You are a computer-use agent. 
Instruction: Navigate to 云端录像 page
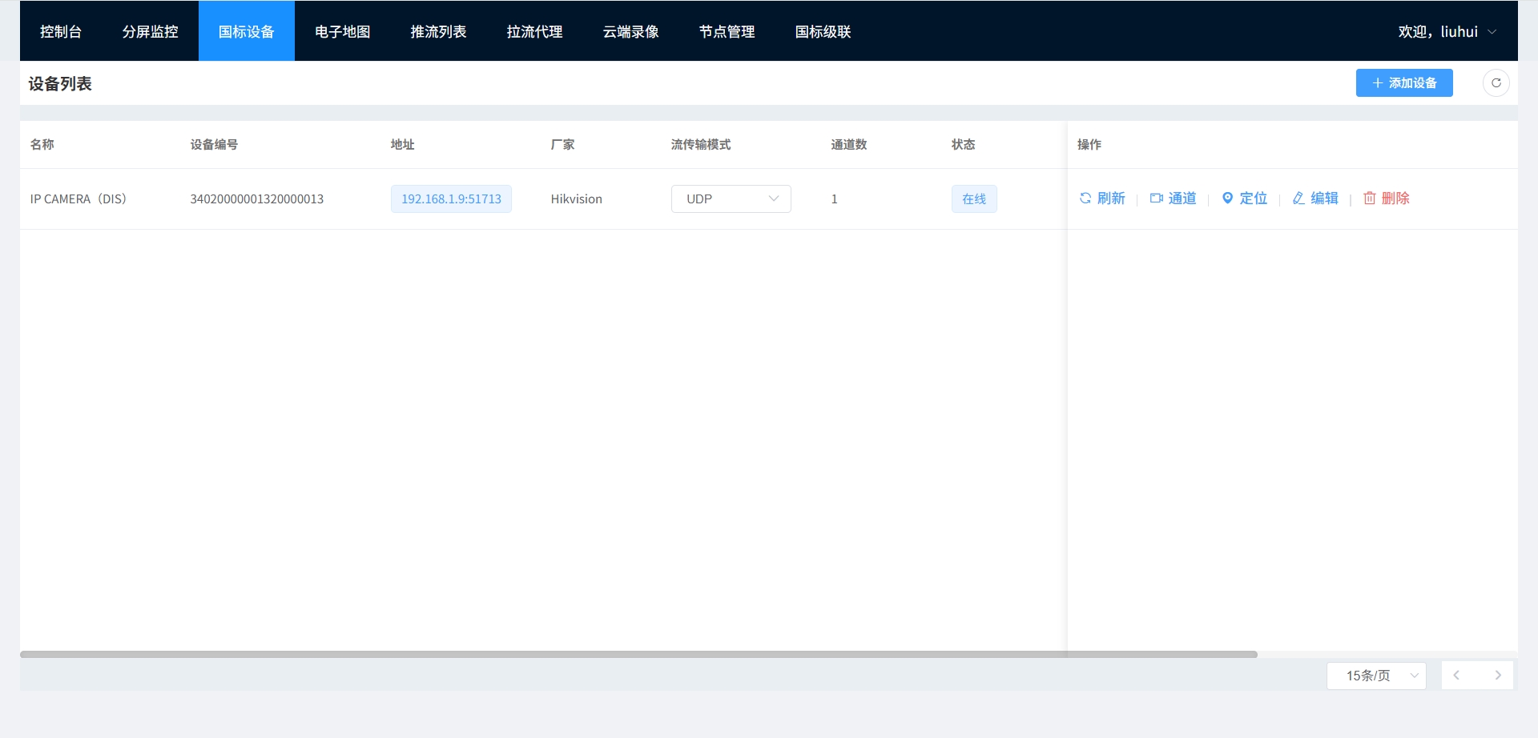tap(630, 32)
